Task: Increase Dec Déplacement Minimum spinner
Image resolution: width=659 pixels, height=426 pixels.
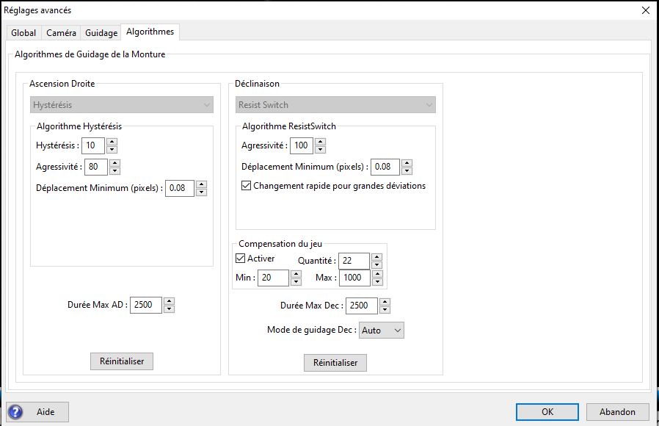Action: tap(407, 163)
